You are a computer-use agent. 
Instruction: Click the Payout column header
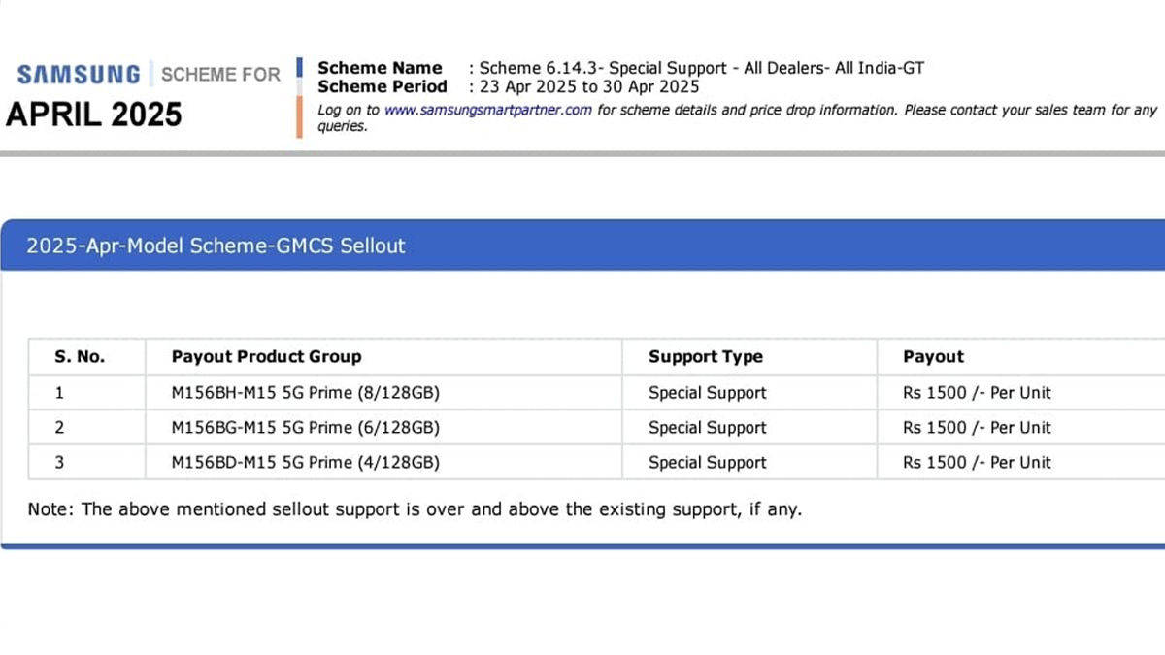pos(933,356)
